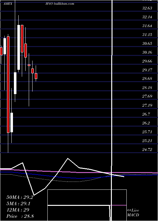This screenshot has width=158, height=221.
Task: Click the 12MA : 29 readout
Action: (18, 210)
